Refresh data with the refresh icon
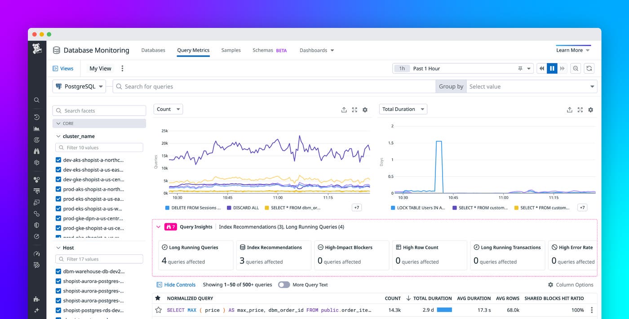 (x=589, y=68)
